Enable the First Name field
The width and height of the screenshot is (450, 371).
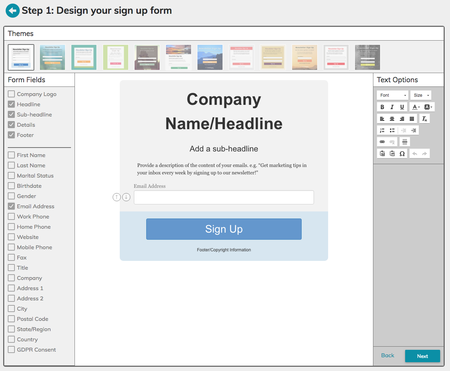pyautogui.click(x=11, y=155)
